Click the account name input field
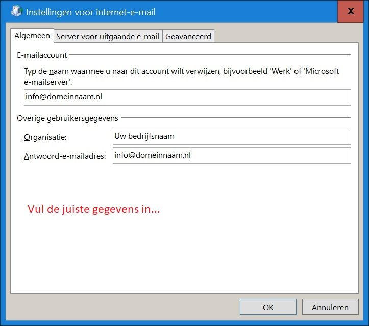369x326 pixels. pyautogui.click(x=187, y=97)
